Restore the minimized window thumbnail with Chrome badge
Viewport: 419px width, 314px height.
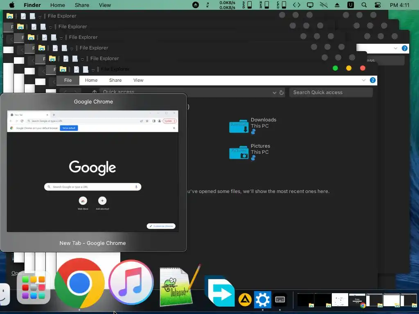pyautogui.click(x=357, y=301)
